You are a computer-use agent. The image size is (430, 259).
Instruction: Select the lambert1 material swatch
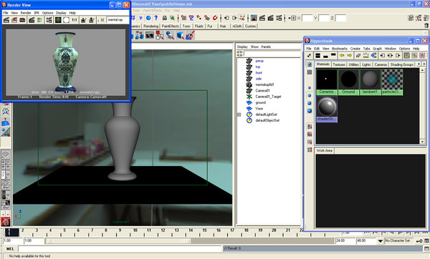[x=371, y=82]
